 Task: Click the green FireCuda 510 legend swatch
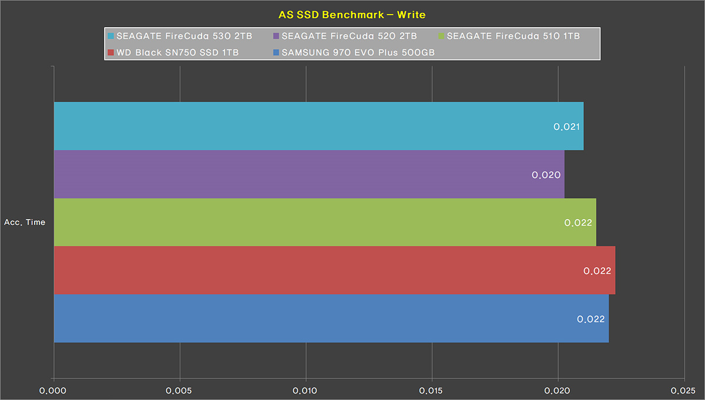[441, 36]
